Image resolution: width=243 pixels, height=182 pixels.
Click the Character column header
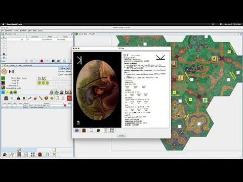point(34,36)
